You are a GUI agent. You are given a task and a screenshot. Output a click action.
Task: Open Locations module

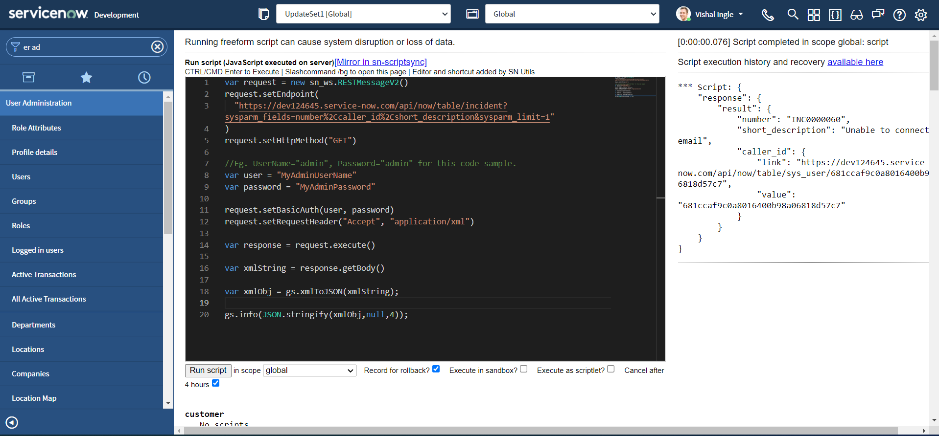(81, 349)
